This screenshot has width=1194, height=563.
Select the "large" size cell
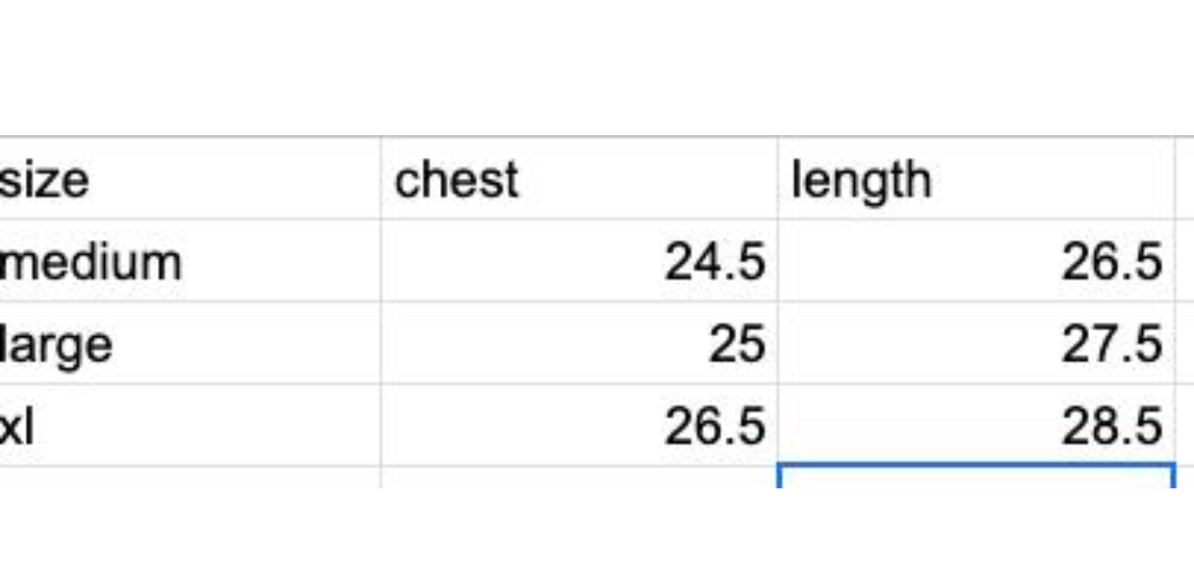[x=189, y=343]
